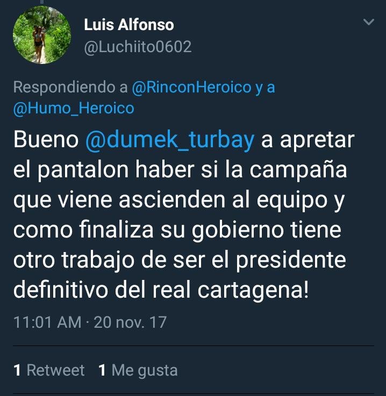Open the @dumek_turbay mention in tweet
The width and height of the screenshot is (386, 396).
[x=170, y=140]
